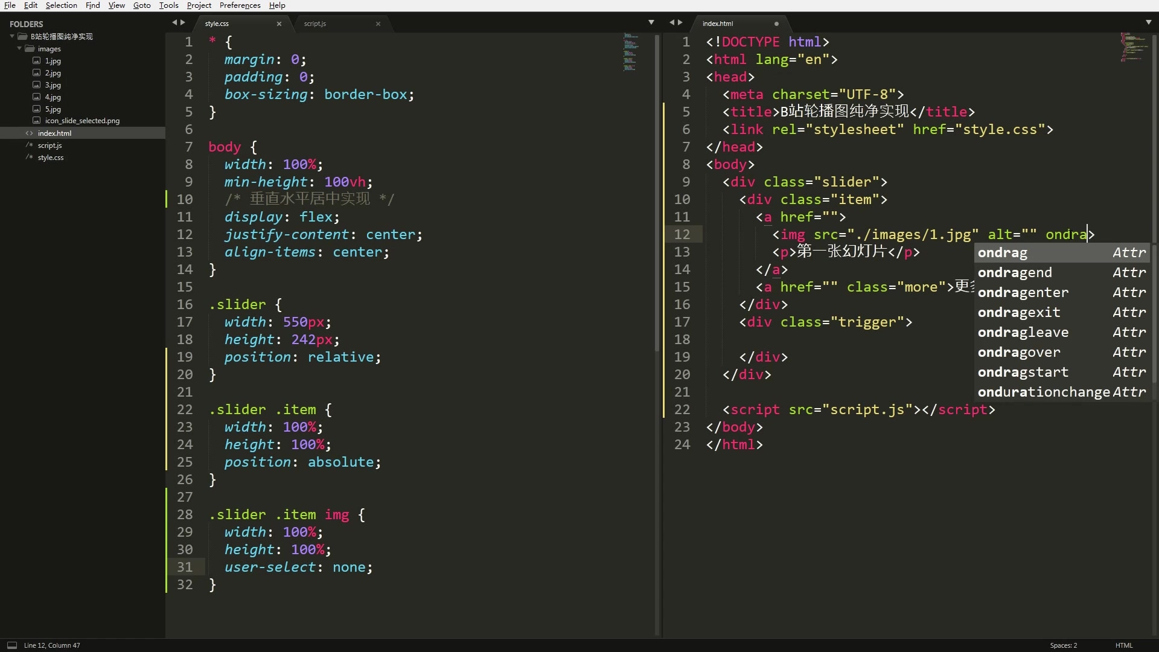Click 'Line 12, Column 47' status text
Screen dimensions: 1159x652
click(52, 645)
